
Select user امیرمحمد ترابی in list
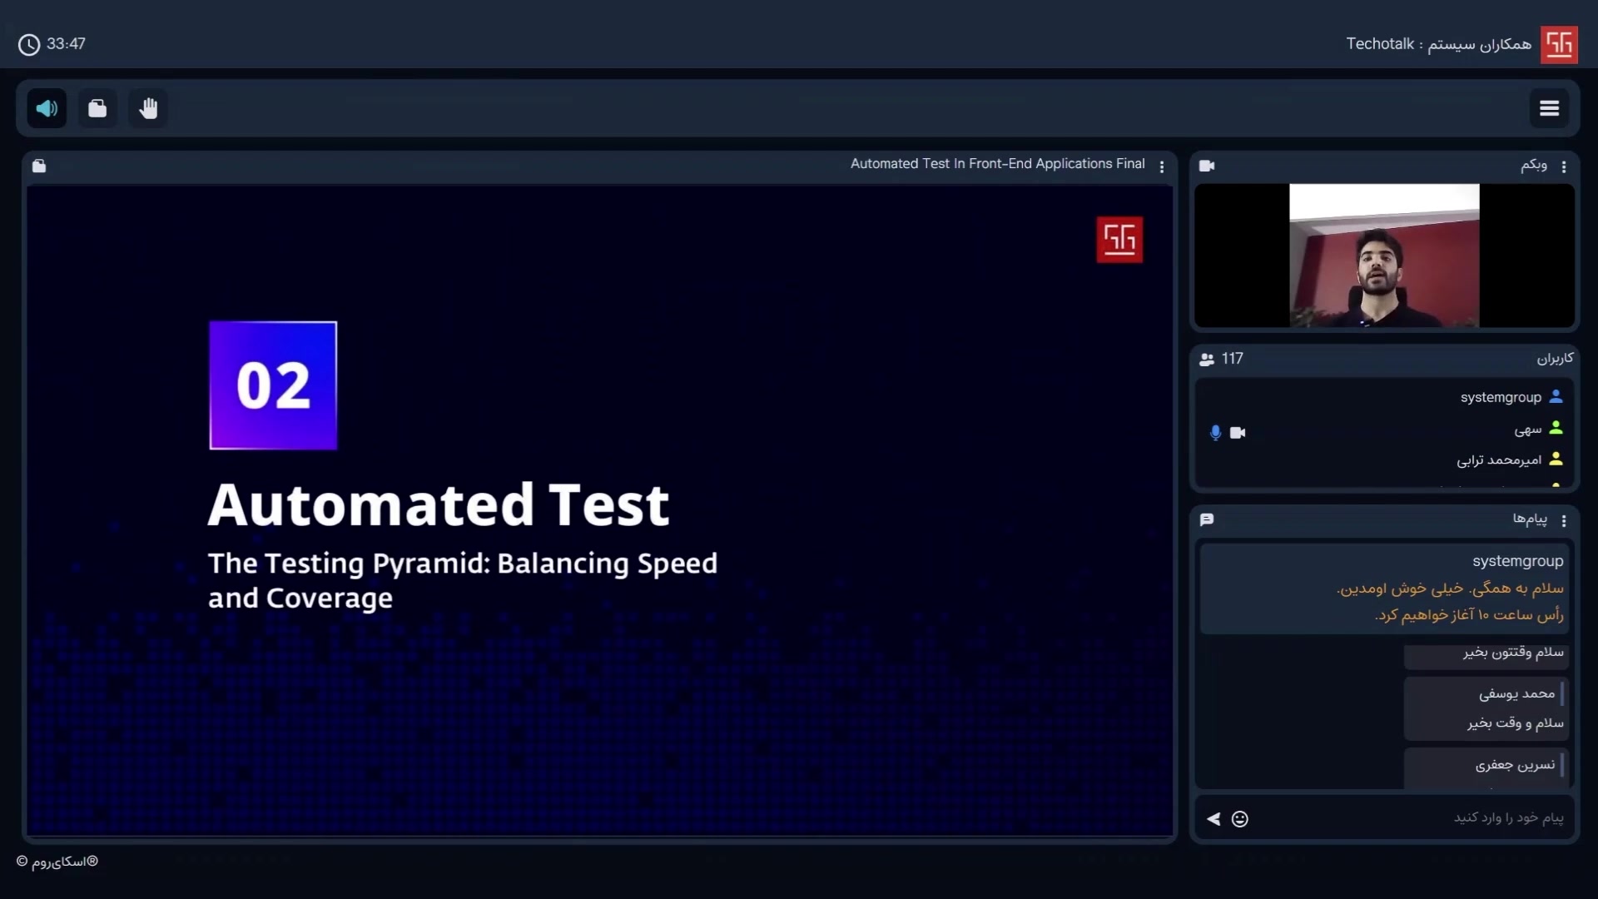point(1498,459)
